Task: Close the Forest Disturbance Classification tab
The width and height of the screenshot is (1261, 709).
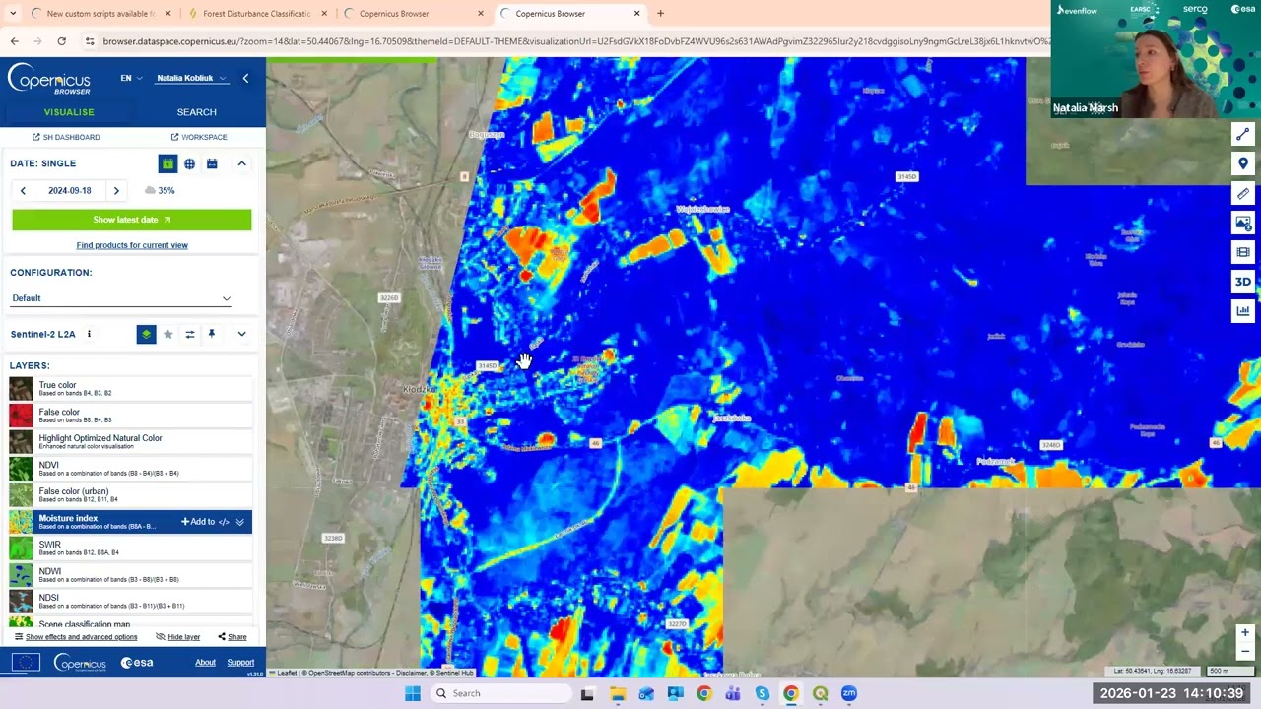Action: tap(324, 14)
